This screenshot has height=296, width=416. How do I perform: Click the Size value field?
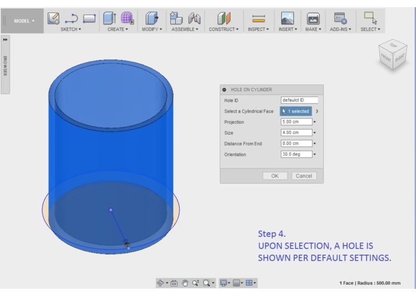(296, 132)
